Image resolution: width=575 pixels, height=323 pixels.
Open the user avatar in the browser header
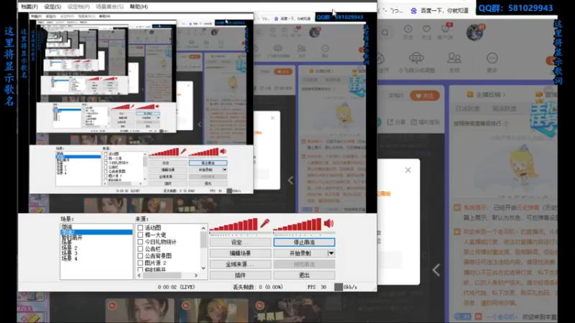click(x=474, y=32)
